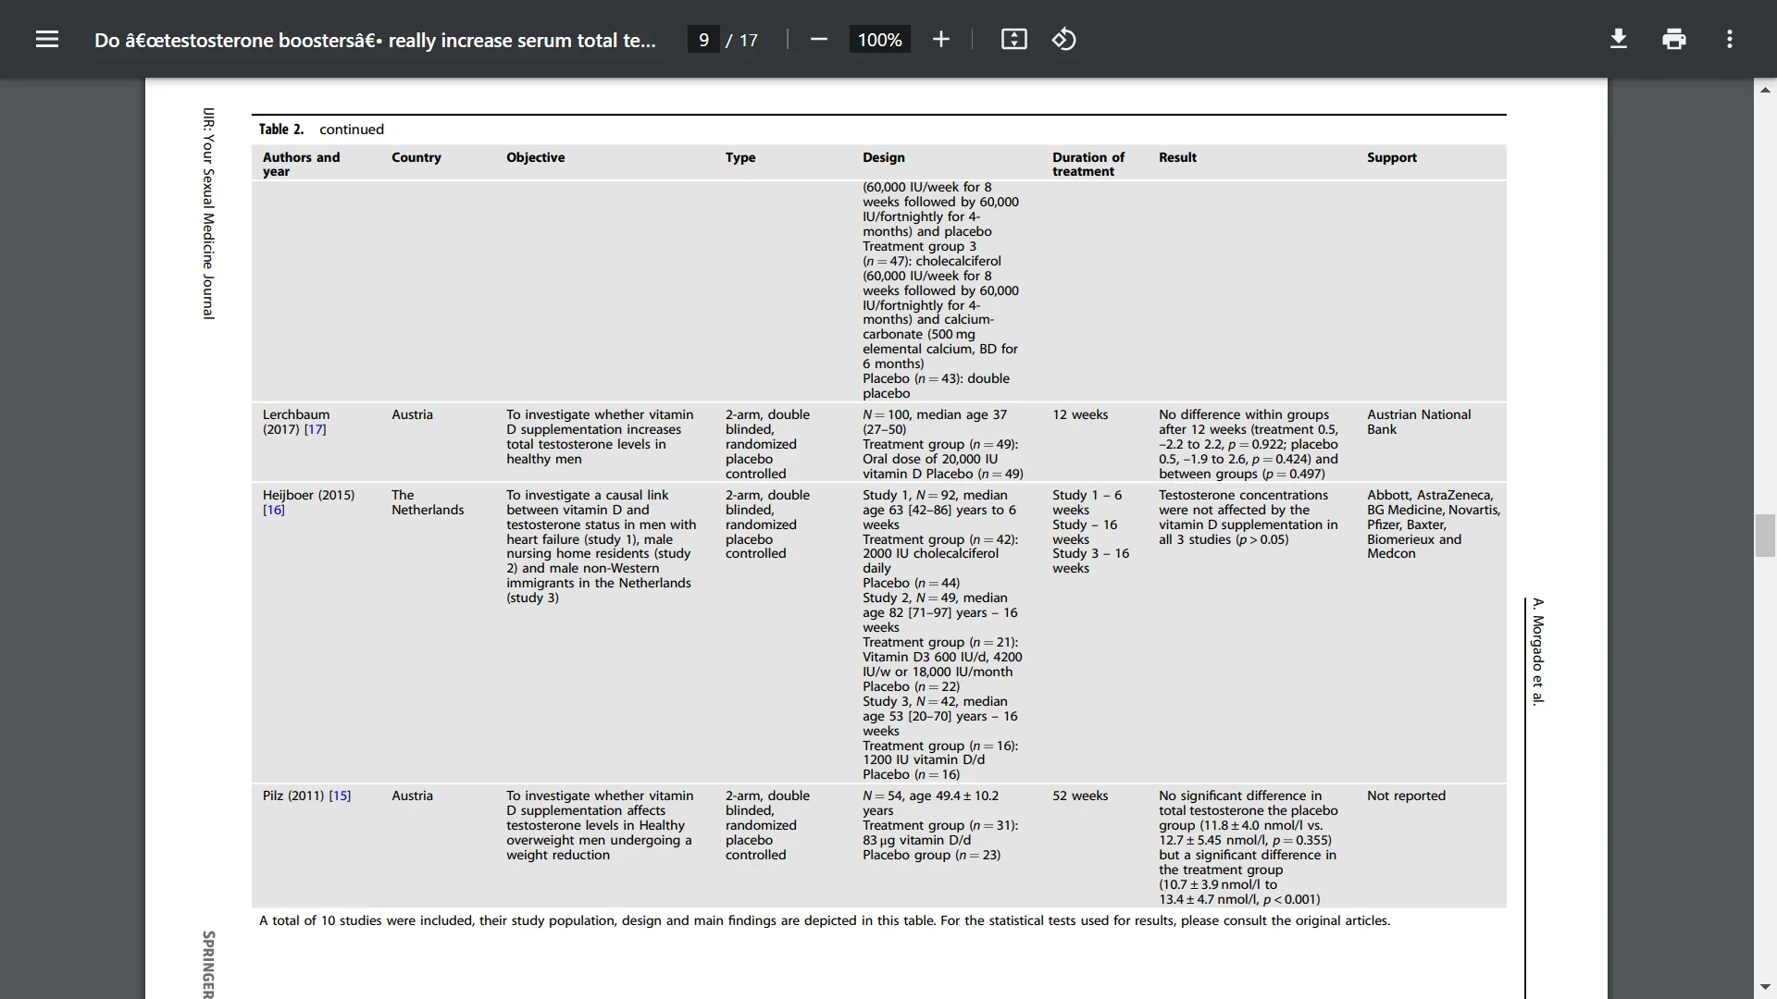1777x999 pixels.
Task: Click the vertical scrollbar thumb
Action: pyautogui.click(x=1765, y=535)
